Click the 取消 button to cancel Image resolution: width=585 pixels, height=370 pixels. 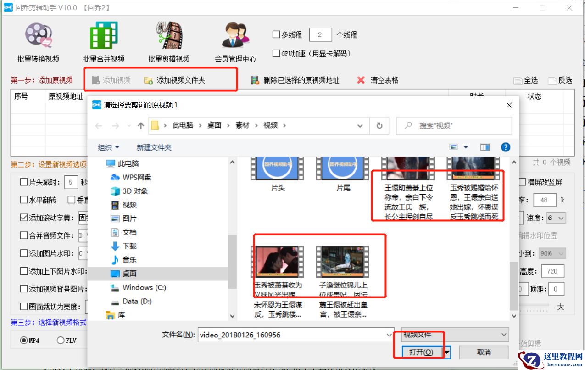point(484,352)
